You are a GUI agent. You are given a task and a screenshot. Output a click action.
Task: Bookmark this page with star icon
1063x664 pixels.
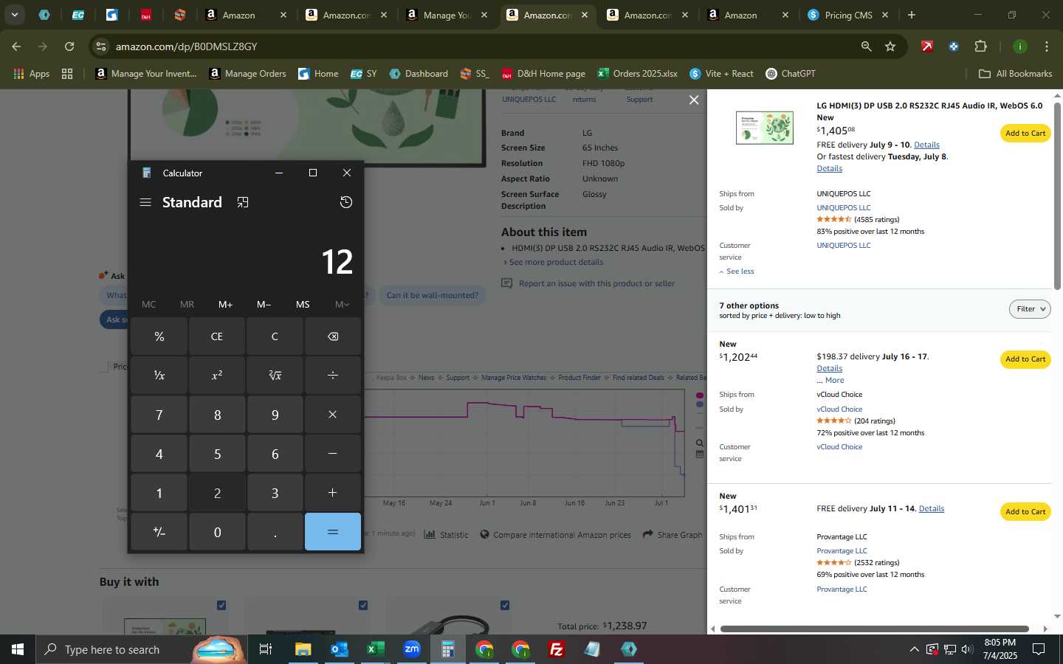click(890, 46)
